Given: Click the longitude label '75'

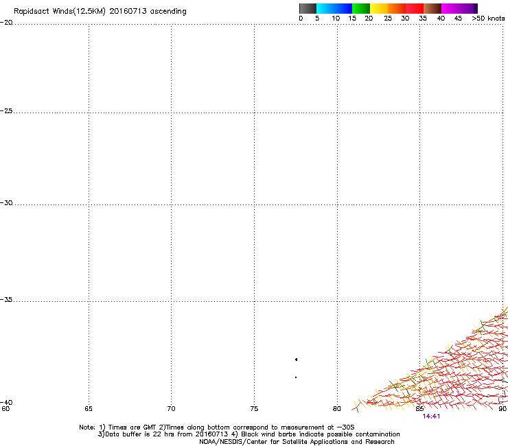Looking at the screenshot, I should (254, 409).
